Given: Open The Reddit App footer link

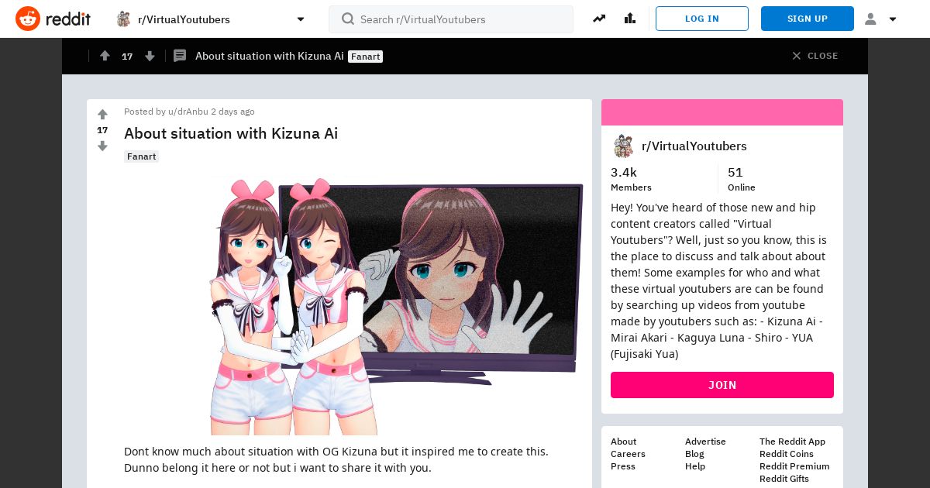Looking at the screenshot, I should coord(792,442).
